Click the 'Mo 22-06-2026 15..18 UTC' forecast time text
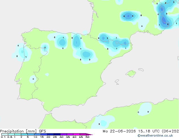Screen dimensions: 179x138 point(131,131)
